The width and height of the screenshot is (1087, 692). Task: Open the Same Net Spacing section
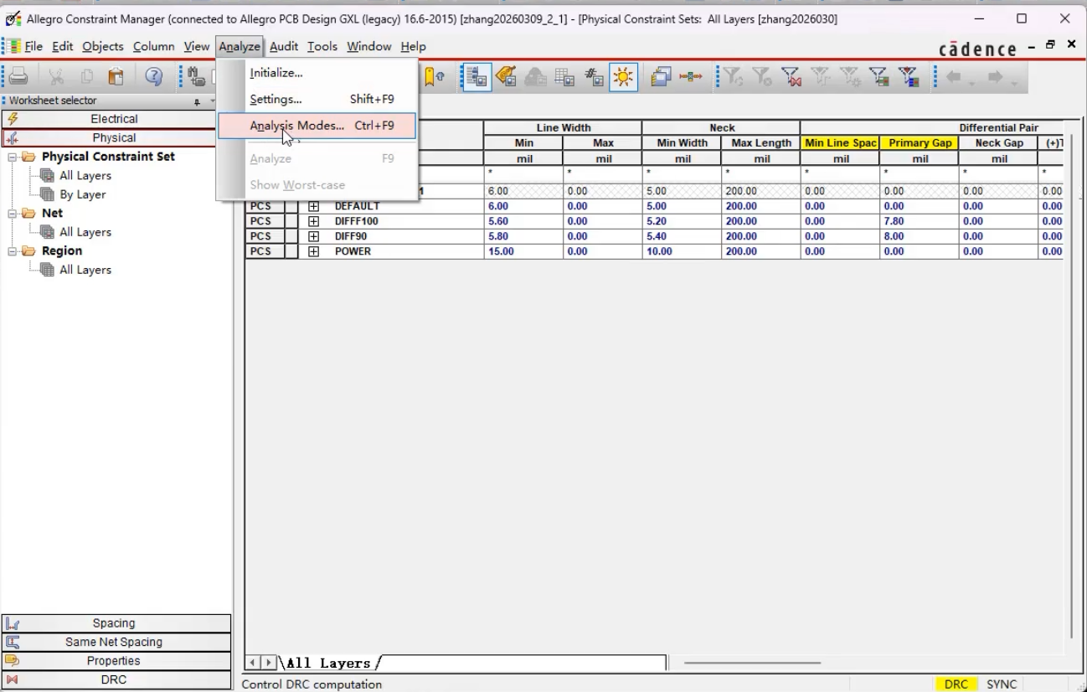tap(116, 643)
